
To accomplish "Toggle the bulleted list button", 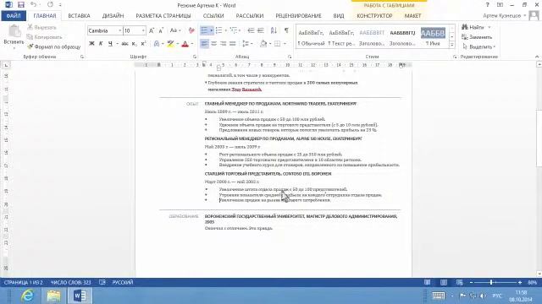I will pos(204,30).
